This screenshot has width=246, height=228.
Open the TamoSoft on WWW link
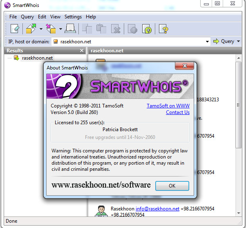click(x=168, y=106)
